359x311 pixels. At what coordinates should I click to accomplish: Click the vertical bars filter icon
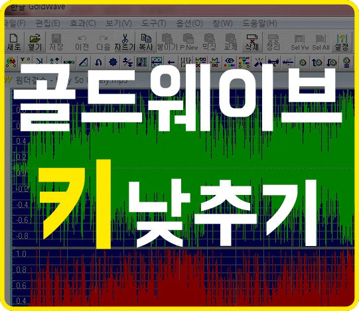[186, 62]
